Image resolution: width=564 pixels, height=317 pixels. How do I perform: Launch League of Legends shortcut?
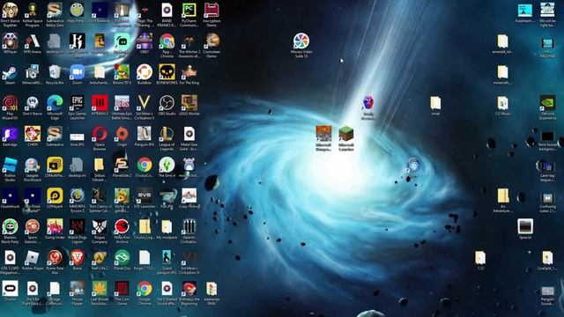tap(167, 134)
